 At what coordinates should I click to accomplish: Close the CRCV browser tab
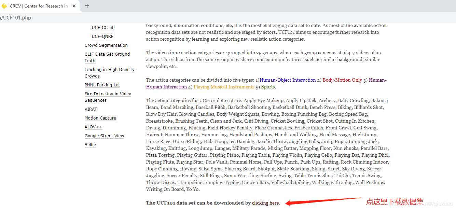(x=74, y=6)
